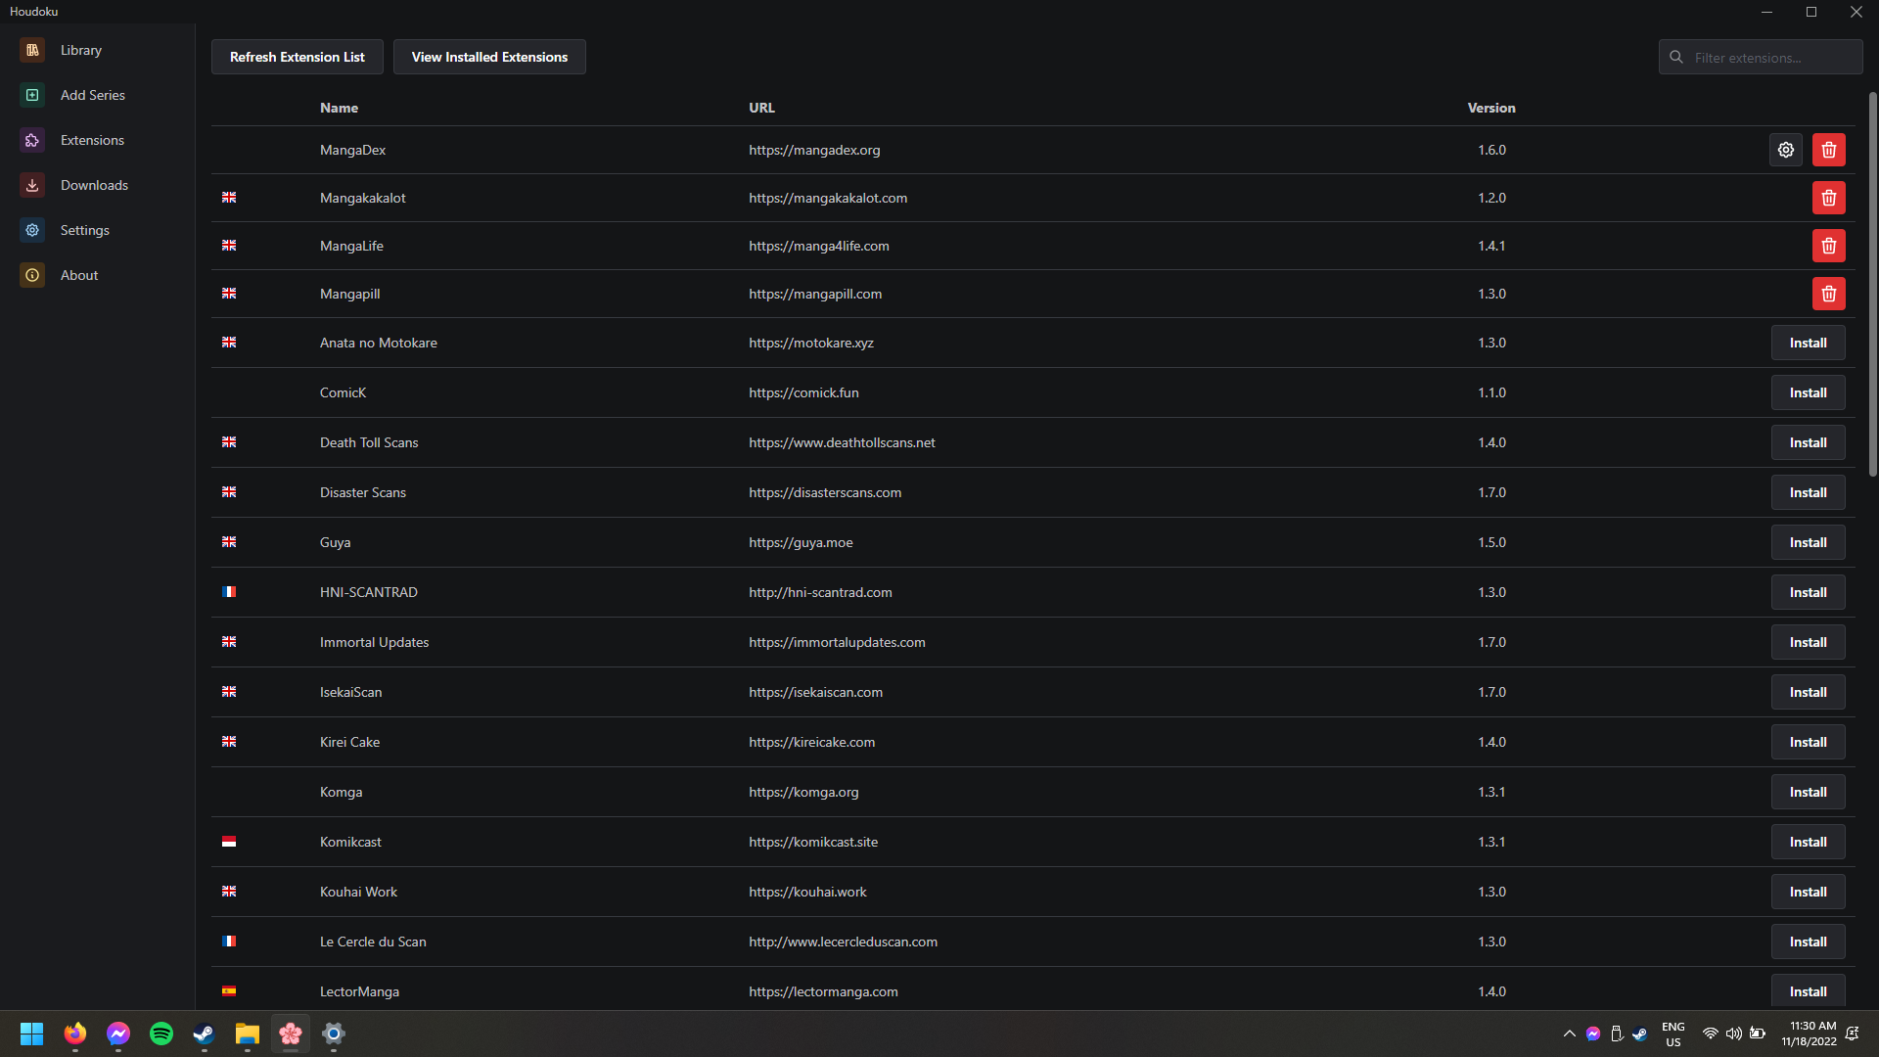
Task: Delete the MangaDex extension
Action: (x=1828, y=150)
